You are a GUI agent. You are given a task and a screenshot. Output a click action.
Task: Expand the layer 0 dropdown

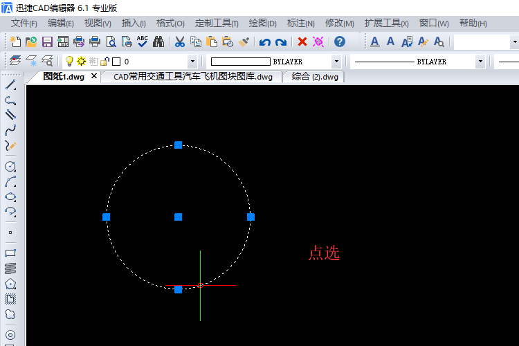click(x=192, y=62)
